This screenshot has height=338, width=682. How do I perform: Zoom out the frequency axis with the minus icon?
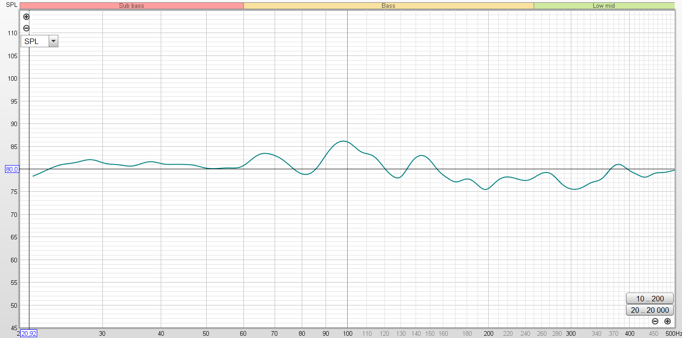pyautogui.click(x=655, y=321)
